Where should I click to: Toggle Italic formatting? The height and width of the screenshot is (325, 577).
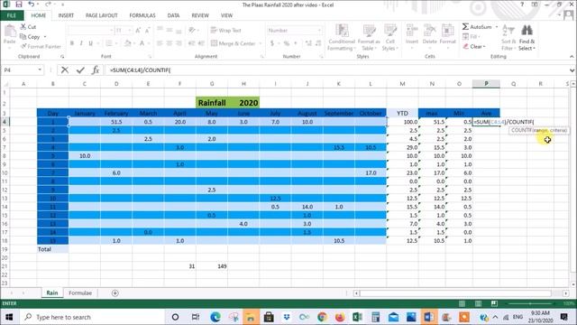tap(81, 43)
